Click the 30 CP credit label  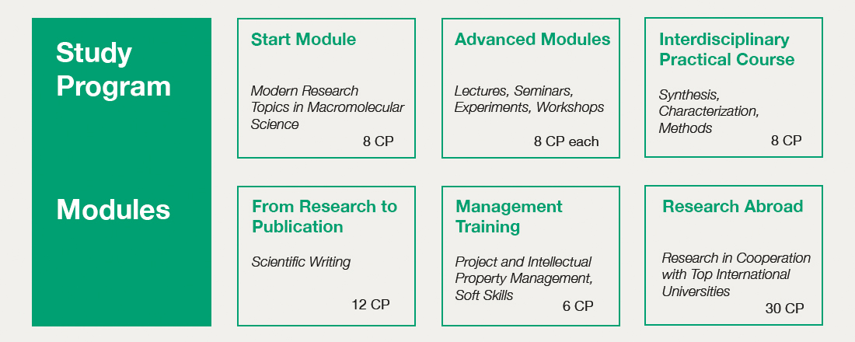pyautogui.click(x=785, y=308)
